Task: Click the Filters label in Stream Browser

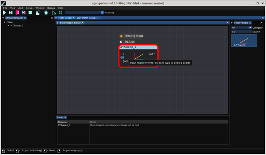Action: [x=10, y=22]
